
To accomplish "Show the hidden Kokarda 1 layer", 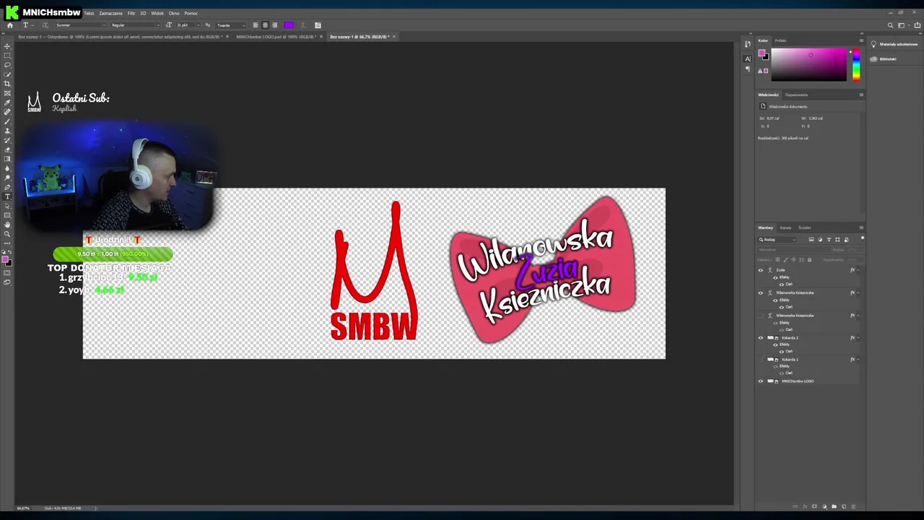I will tap(760, 360).
